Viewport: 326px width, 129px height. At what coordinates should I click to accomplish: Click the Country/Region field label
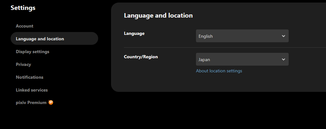tap(141, 57)
